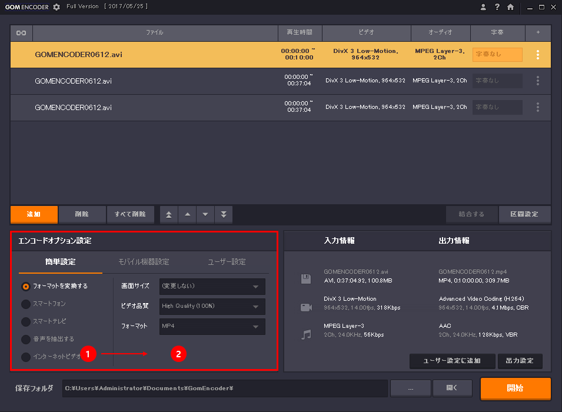This screenshot has width=562, height=412.
Task: Open 画面サイズ dropdown
Action: pyautogui.click(x=212, y=287)
